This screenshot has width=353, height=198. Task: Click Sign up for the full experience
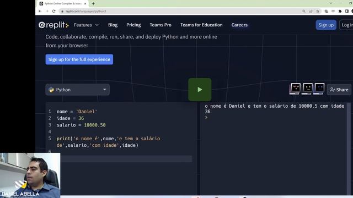(79, 59)
